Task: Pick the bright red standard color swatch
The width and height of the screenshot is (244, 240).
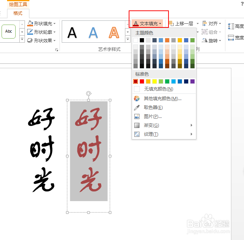Action: [x=142, y=81]
